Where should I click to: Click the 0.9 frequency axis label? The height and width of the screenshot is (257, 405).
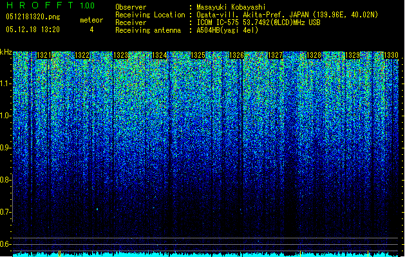point(5,148)
